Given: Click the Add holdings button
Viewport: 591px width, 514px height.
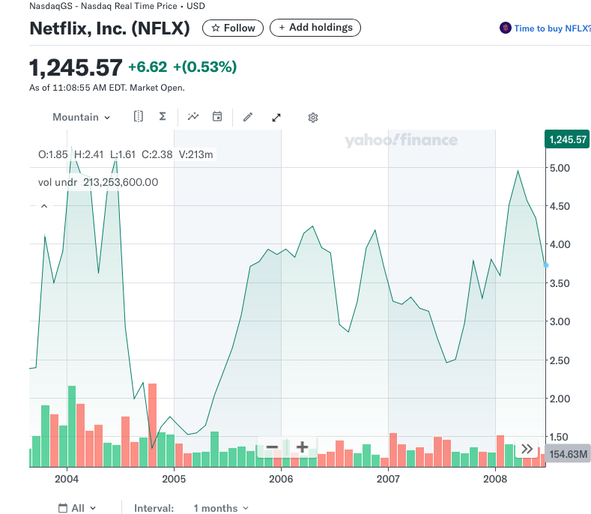Looking at the screenshot, I should (x=315, y=28).
